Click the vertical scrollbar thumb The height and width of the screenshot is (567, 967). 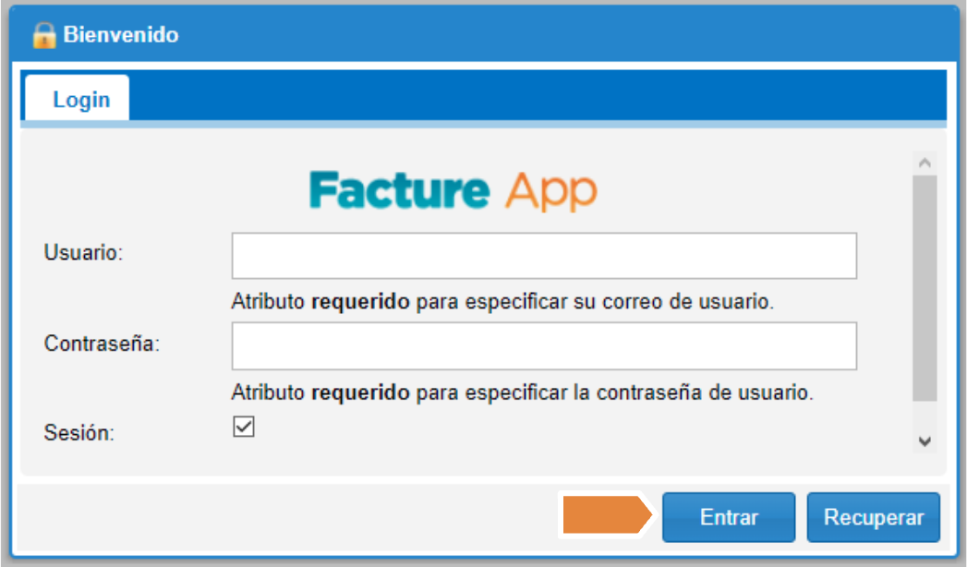pyautogui.click(x=925, y=286)
